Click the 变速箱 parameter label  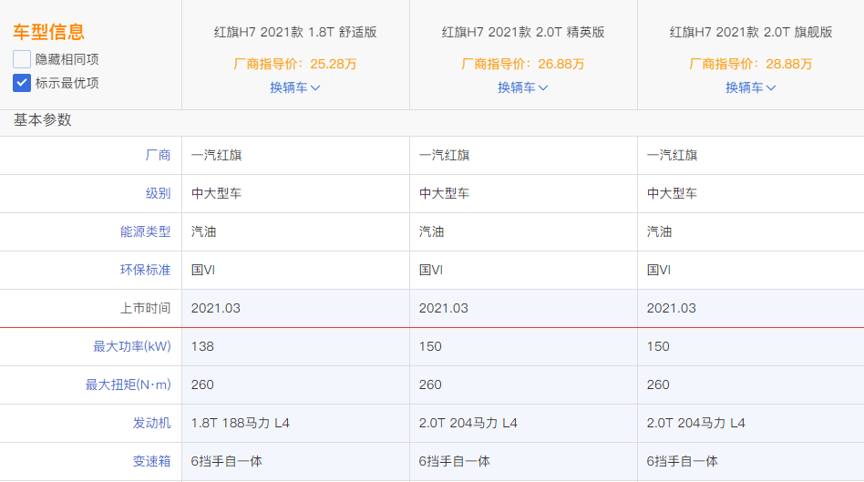point(151,461)
